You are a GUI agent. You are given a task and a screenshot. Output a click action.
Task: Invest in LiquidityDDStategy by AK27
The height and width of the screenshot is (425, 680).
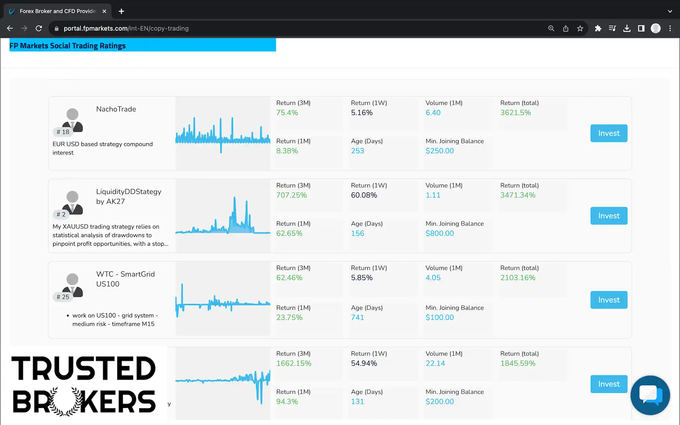[609, 216]
